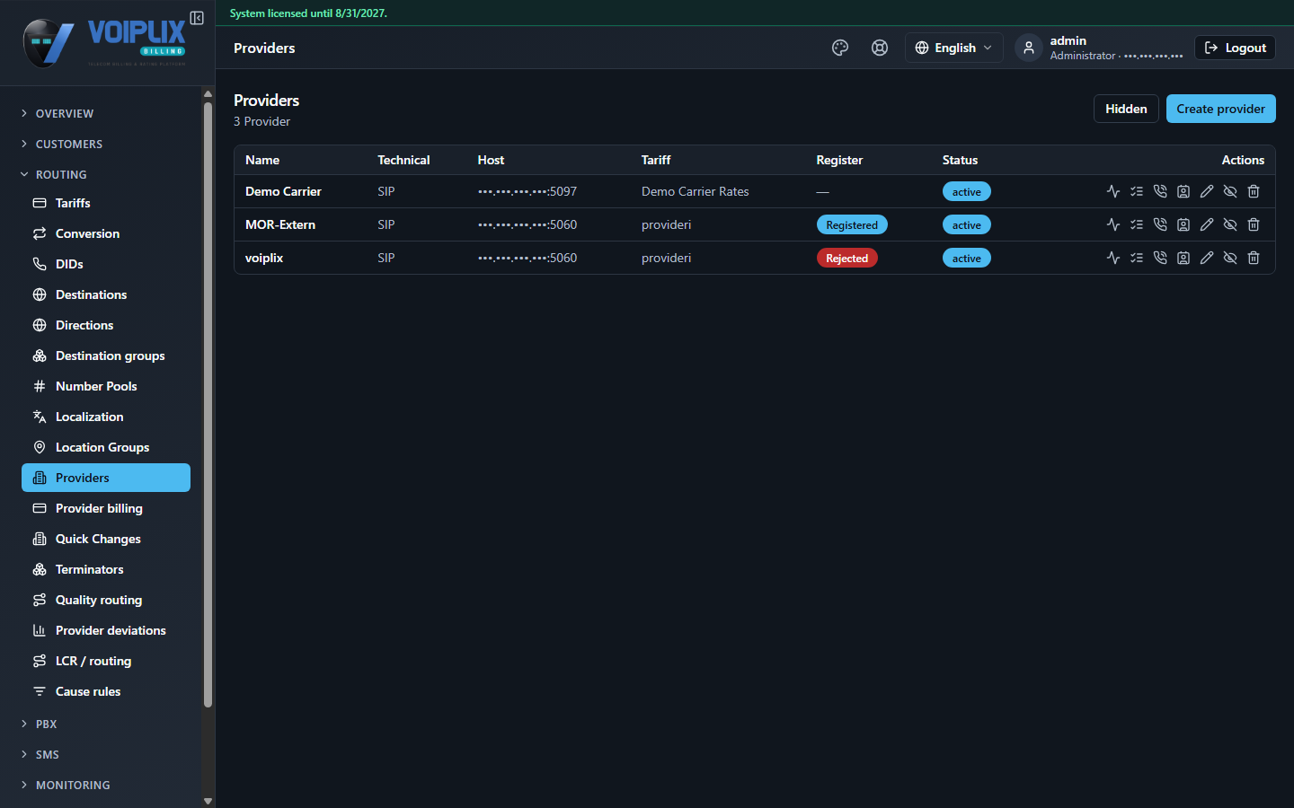
Task: Open the Quality routing page
Action: [106, 600]
